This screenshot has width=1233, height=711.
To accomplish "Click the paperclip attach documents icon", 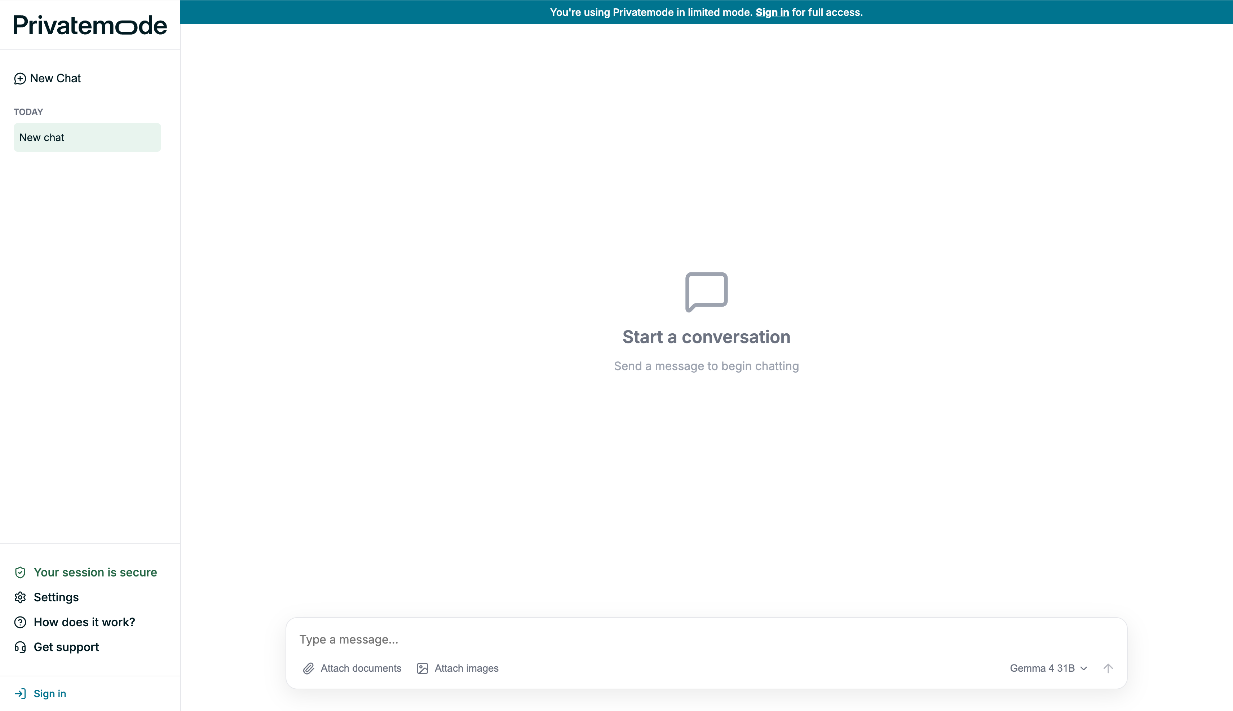I will (308, 668).
